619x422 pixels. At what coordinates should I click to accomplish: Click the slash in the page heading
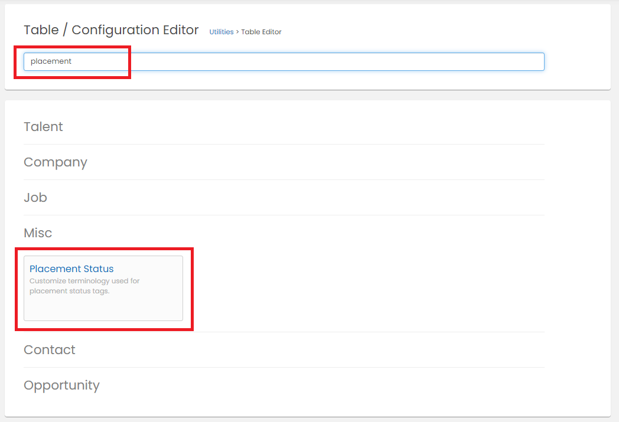[x=64, y=30]
